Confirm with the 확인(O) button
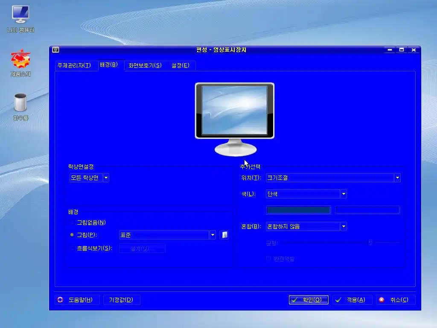This screenshot has width=437, height=328. point(309,300)
